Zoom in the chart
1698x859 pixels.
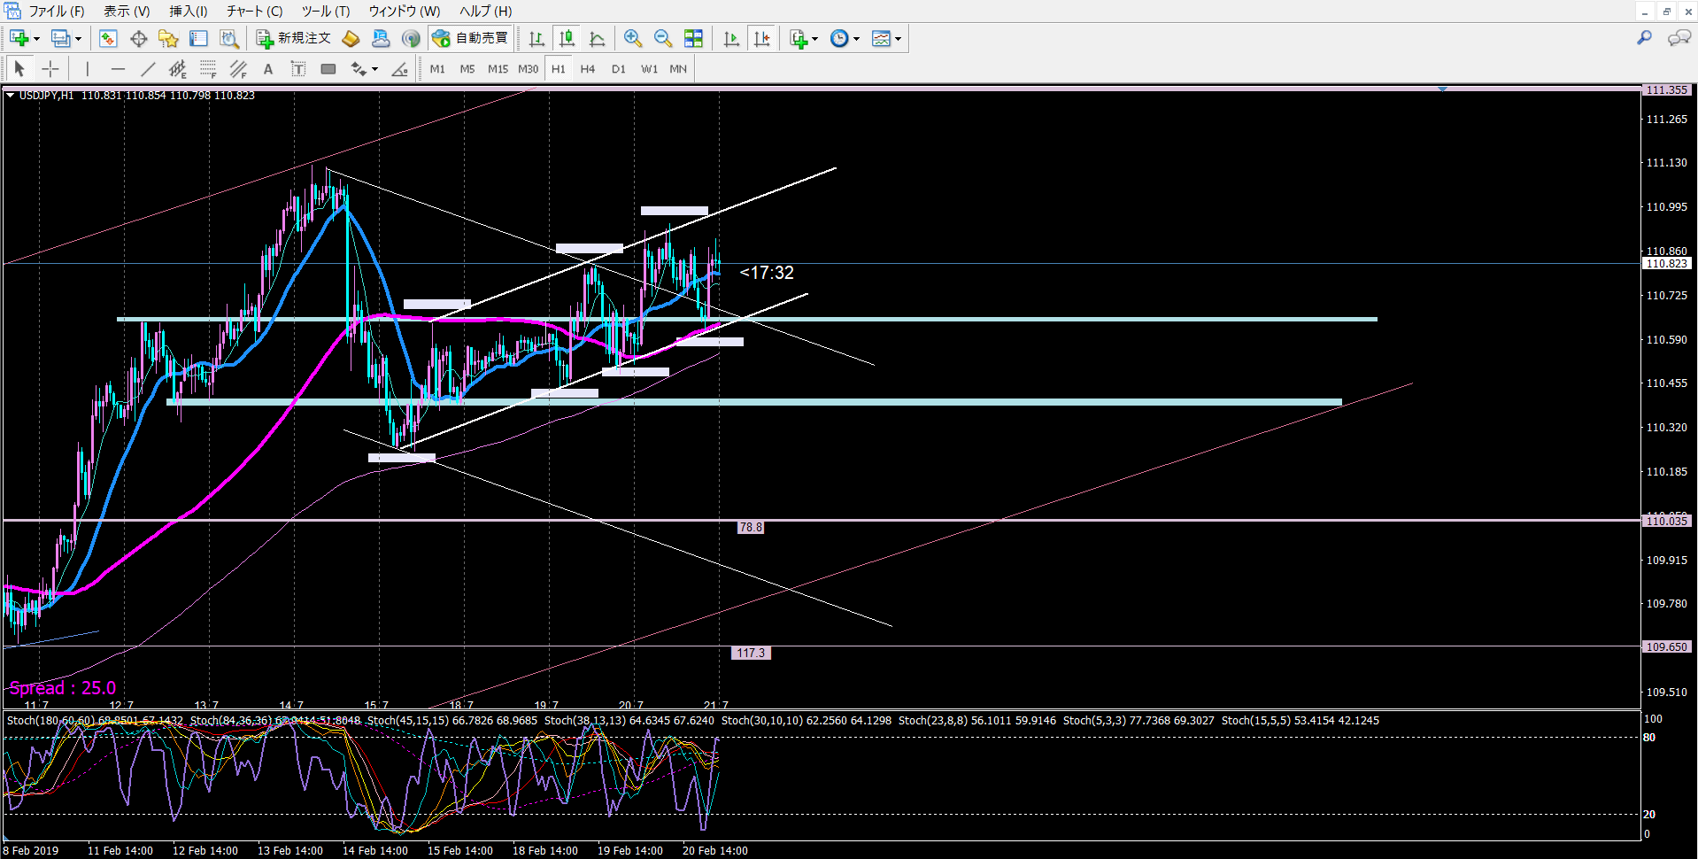[x=632, y=38]
